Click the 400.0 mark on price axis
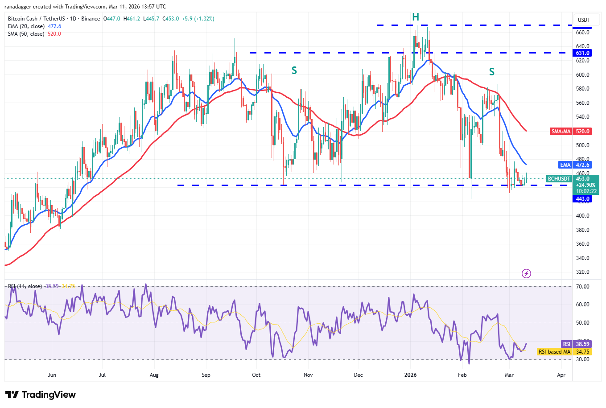 582,216
